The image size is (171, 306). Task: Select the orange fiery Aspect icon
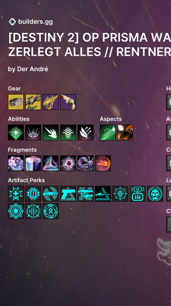125,132
